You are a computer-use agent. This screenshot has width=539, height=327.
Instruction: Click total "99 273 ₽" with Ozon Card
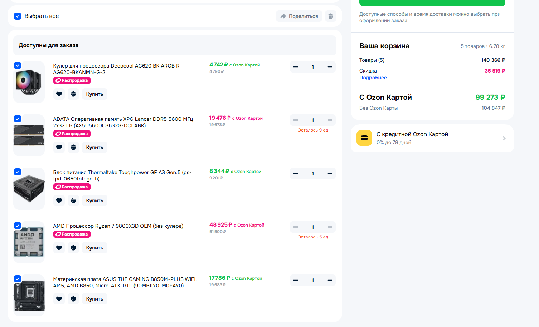click(x=490, y=97)
